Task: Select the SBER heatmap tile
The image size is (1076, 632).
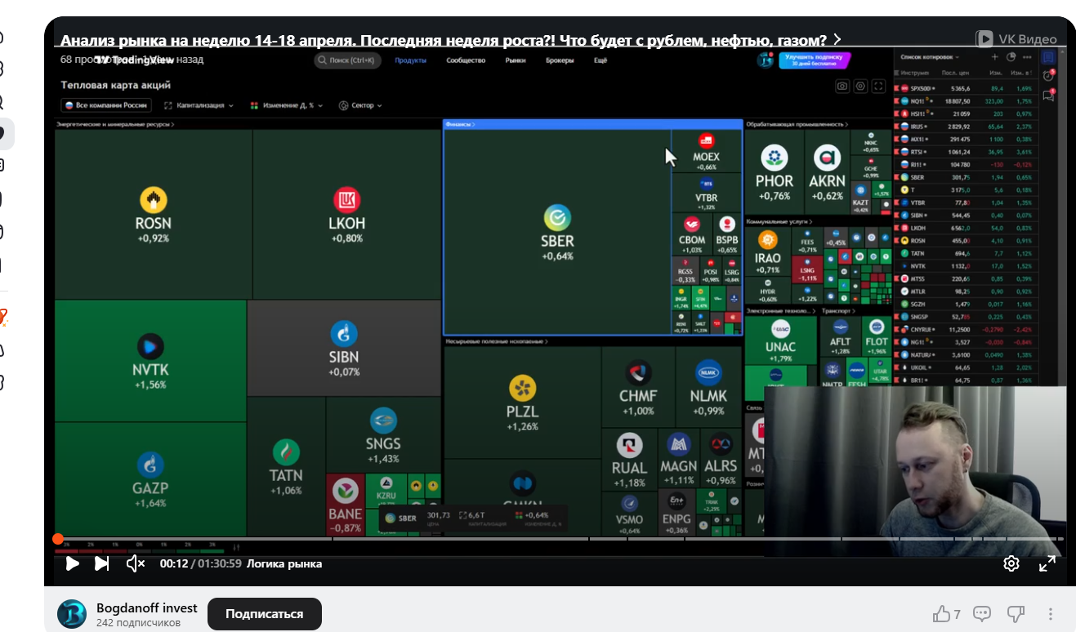Action: pos(557,231)
